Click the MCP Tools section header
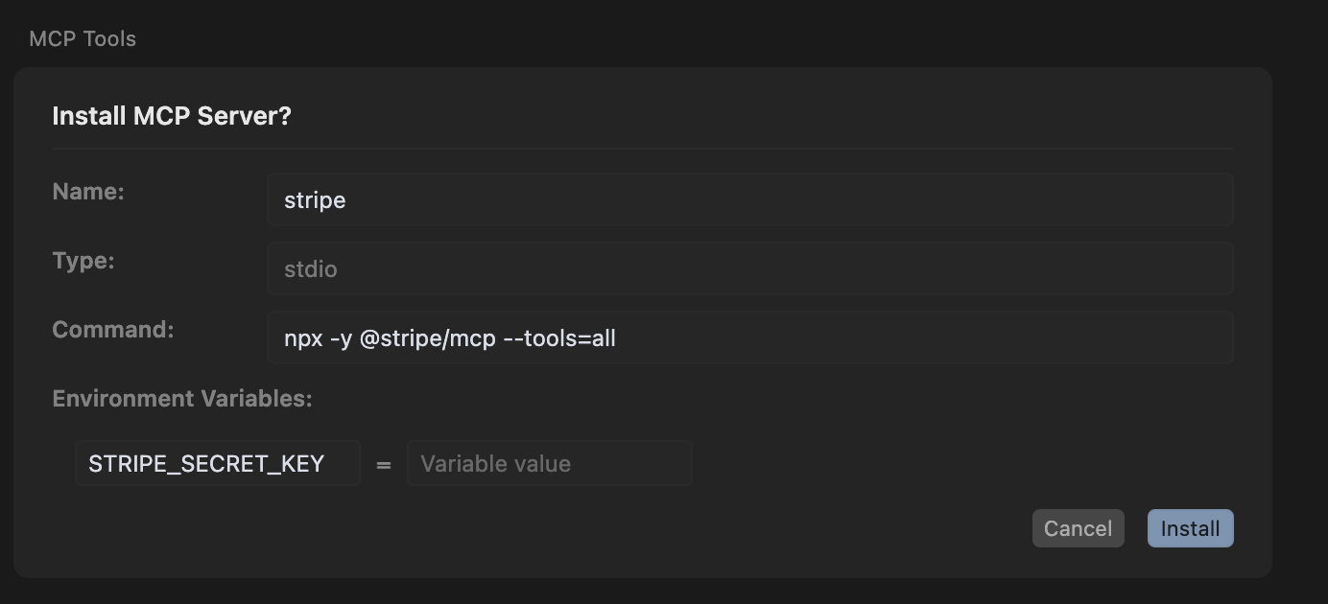The width and height of the screenshot is (1328, 604). [83, 38]
